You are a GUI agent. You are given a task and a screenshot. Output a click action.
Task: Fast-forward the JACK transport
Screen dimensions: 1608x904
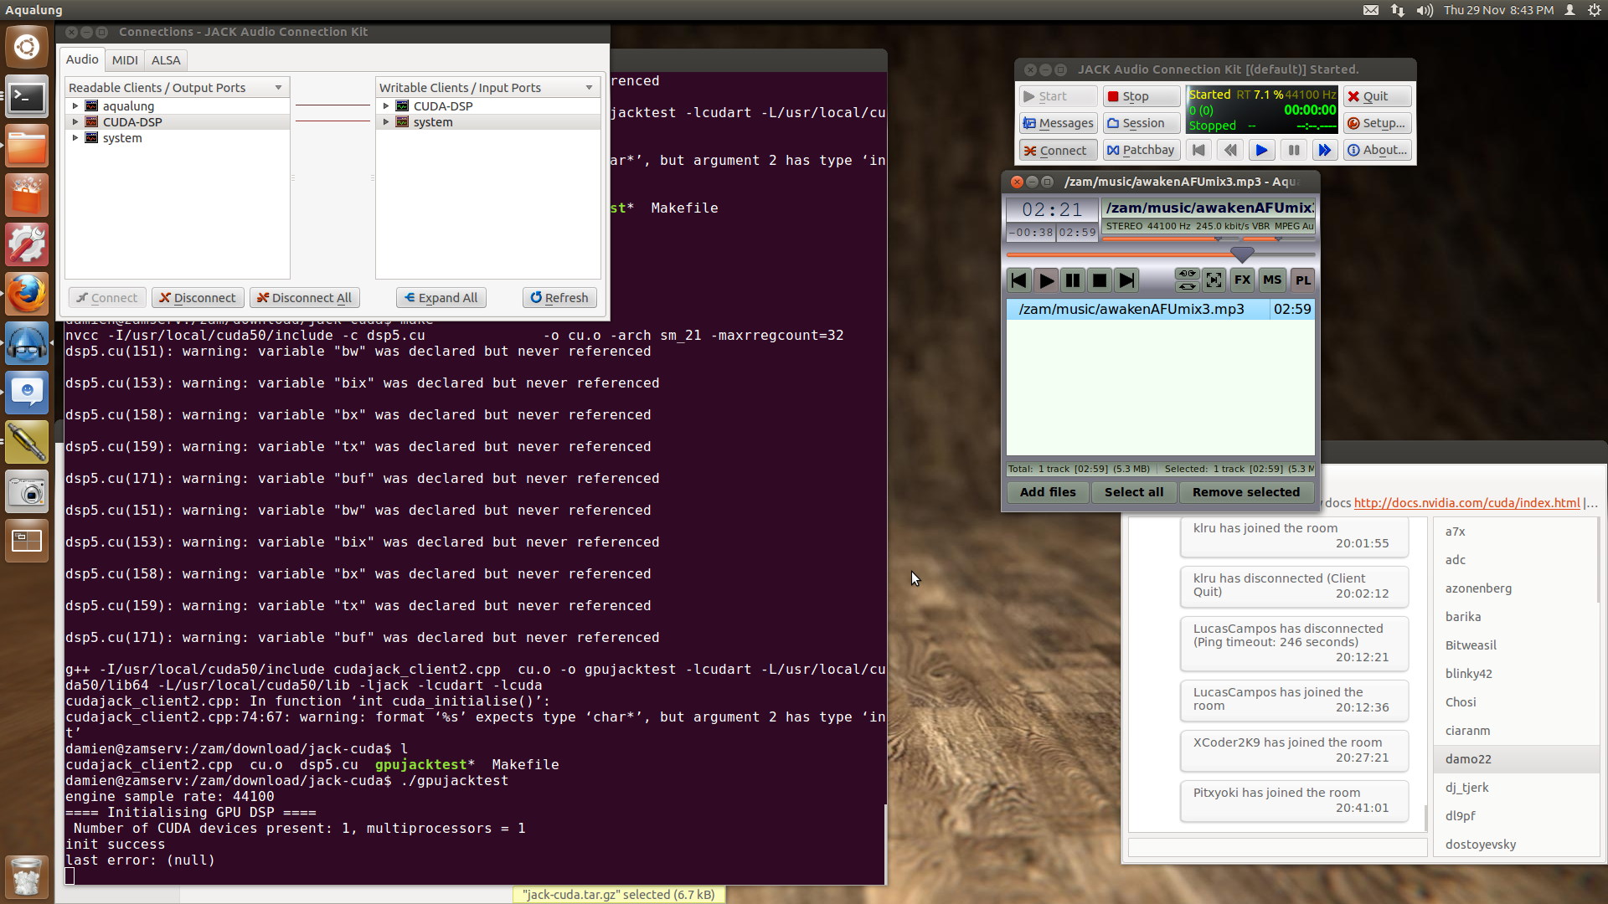pos(1324,150)
